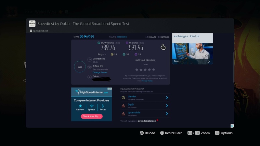Expand DigiD row chevron
Viewport: 260px width, 146px height.
click(167, 106)
